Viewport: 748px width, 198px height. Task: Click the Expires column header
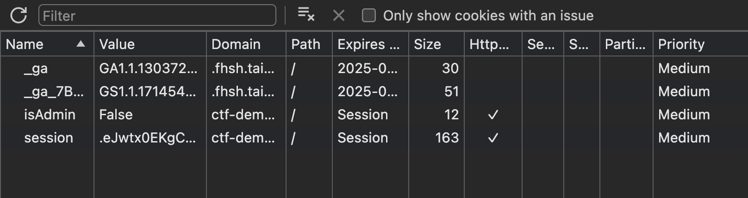pyautogui.click(x=368, y=44)
